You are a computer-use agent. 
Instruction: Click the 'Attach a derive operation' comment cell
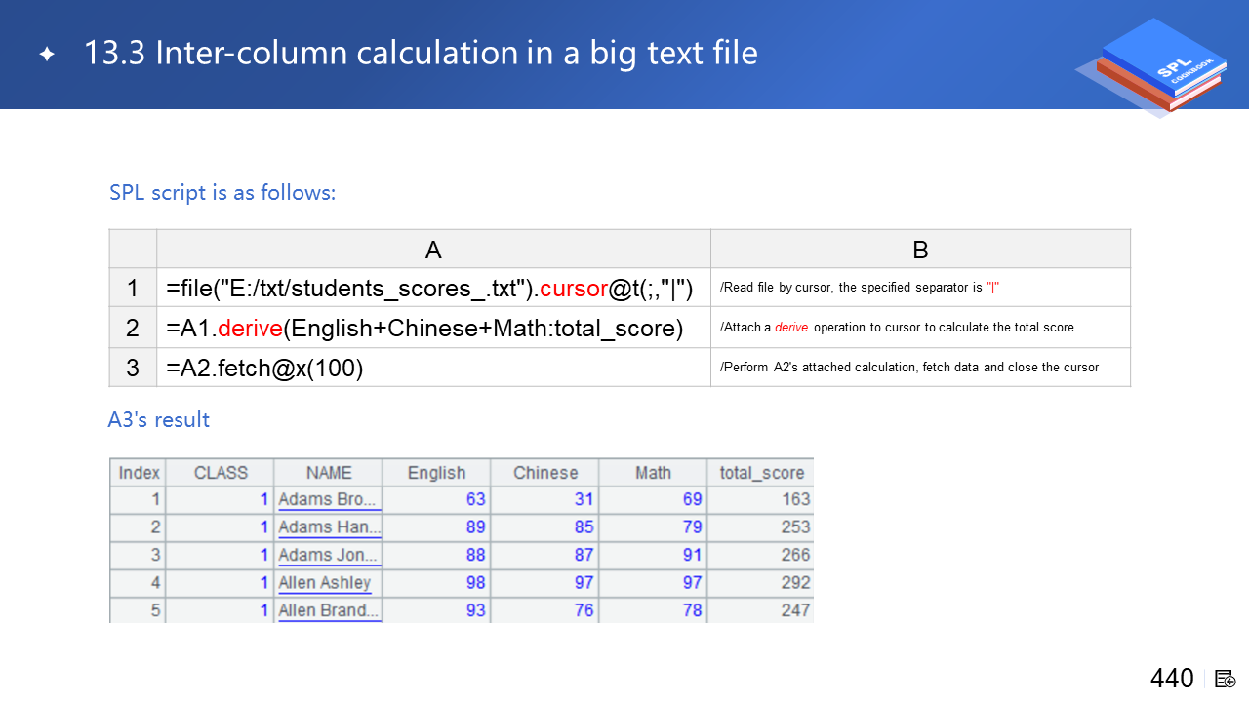(x=897, y=328)
